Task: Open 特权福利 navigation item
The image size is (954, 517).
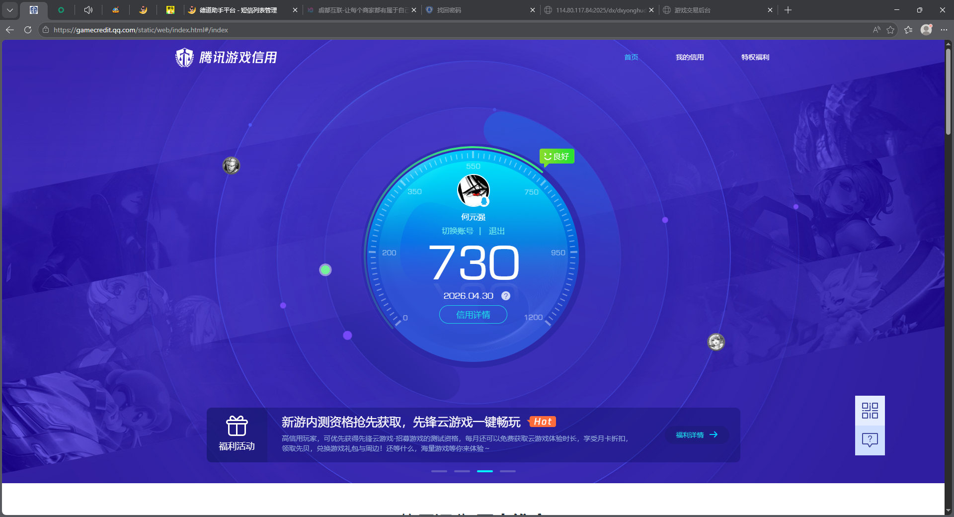Action: coord(755,57)
